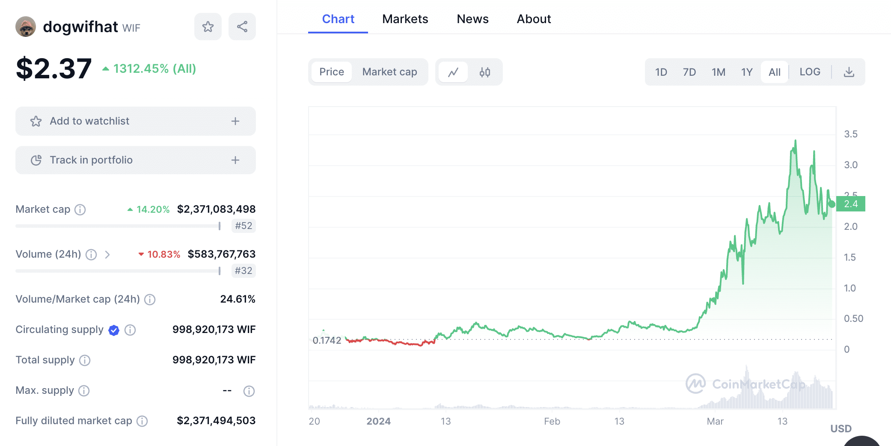
Task: Click 14.20% market cap change
Action: tap(148, 209)
